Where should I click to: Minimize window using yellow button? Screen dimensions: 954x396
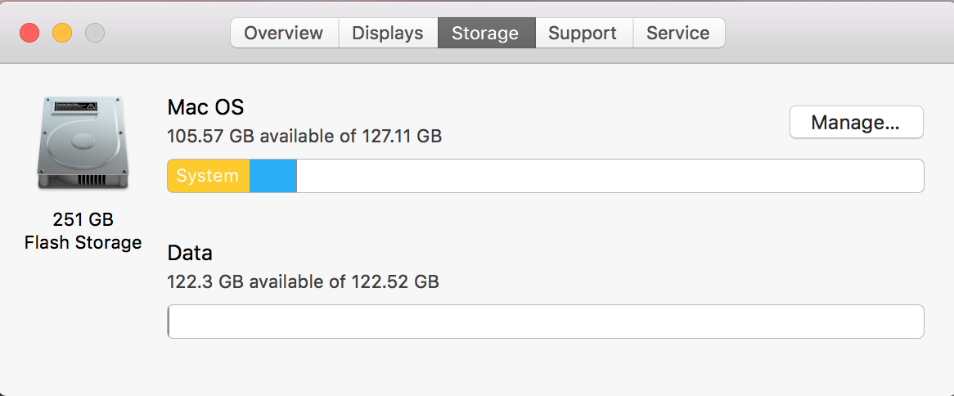pyautogui.click(x=62, y=34)
